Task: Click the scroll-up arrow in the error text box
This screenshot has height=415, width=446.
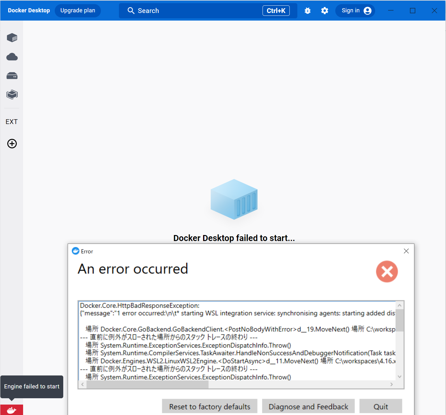Action: click(400, 306)
